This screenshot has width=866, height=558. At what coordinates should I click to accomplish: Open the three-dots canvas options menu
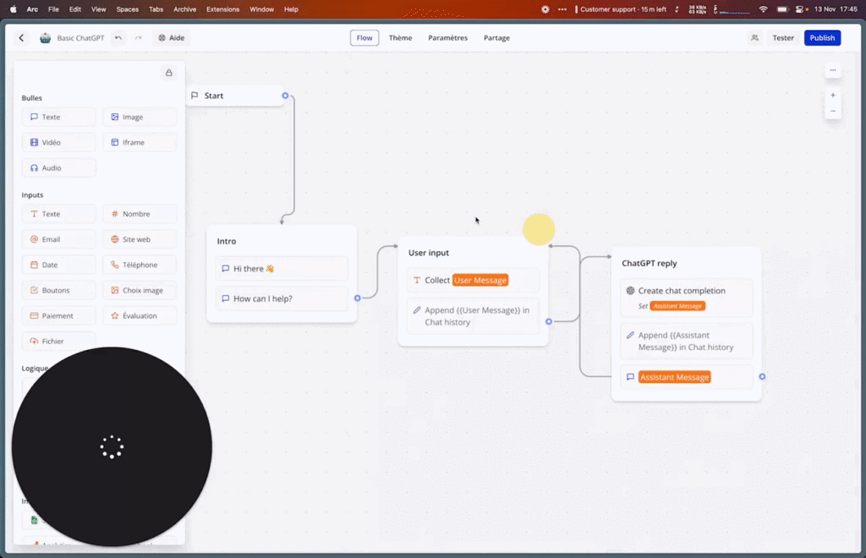832,69
